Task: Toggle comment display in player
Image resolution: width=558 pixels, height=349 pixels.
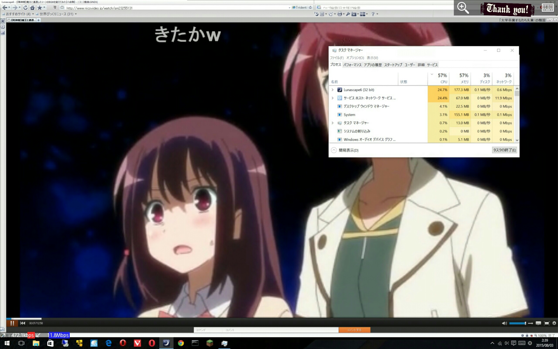Action: click(538, 323)
